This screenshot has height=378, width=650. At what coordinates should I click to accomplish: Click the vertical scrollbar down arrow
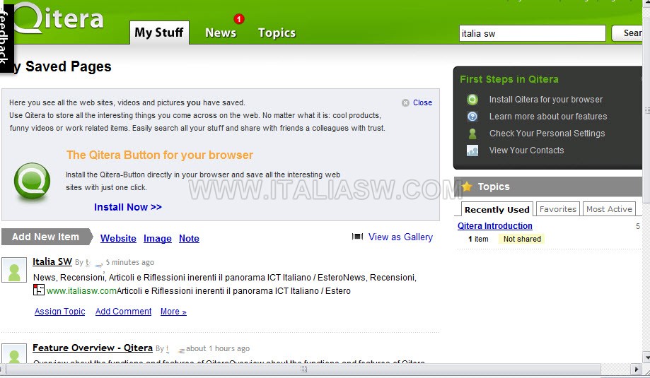(646, 357)
